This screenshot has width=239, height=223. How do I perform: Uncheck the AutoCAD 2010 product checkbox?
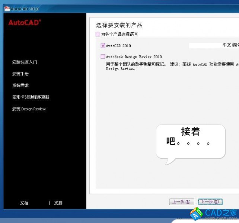point(103,46)
